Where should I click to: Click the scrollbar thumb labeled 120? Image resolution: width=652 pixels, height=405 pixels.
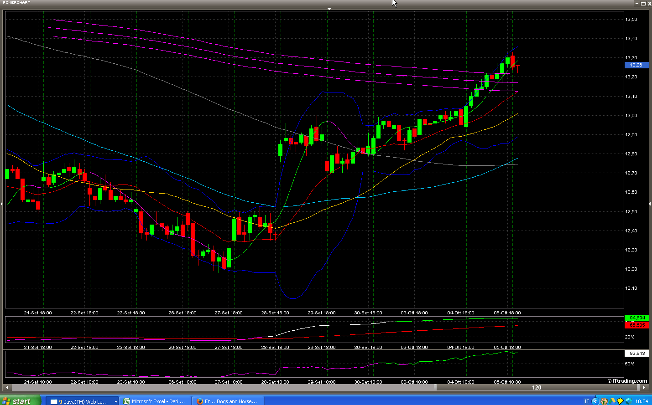click(537, 388)
